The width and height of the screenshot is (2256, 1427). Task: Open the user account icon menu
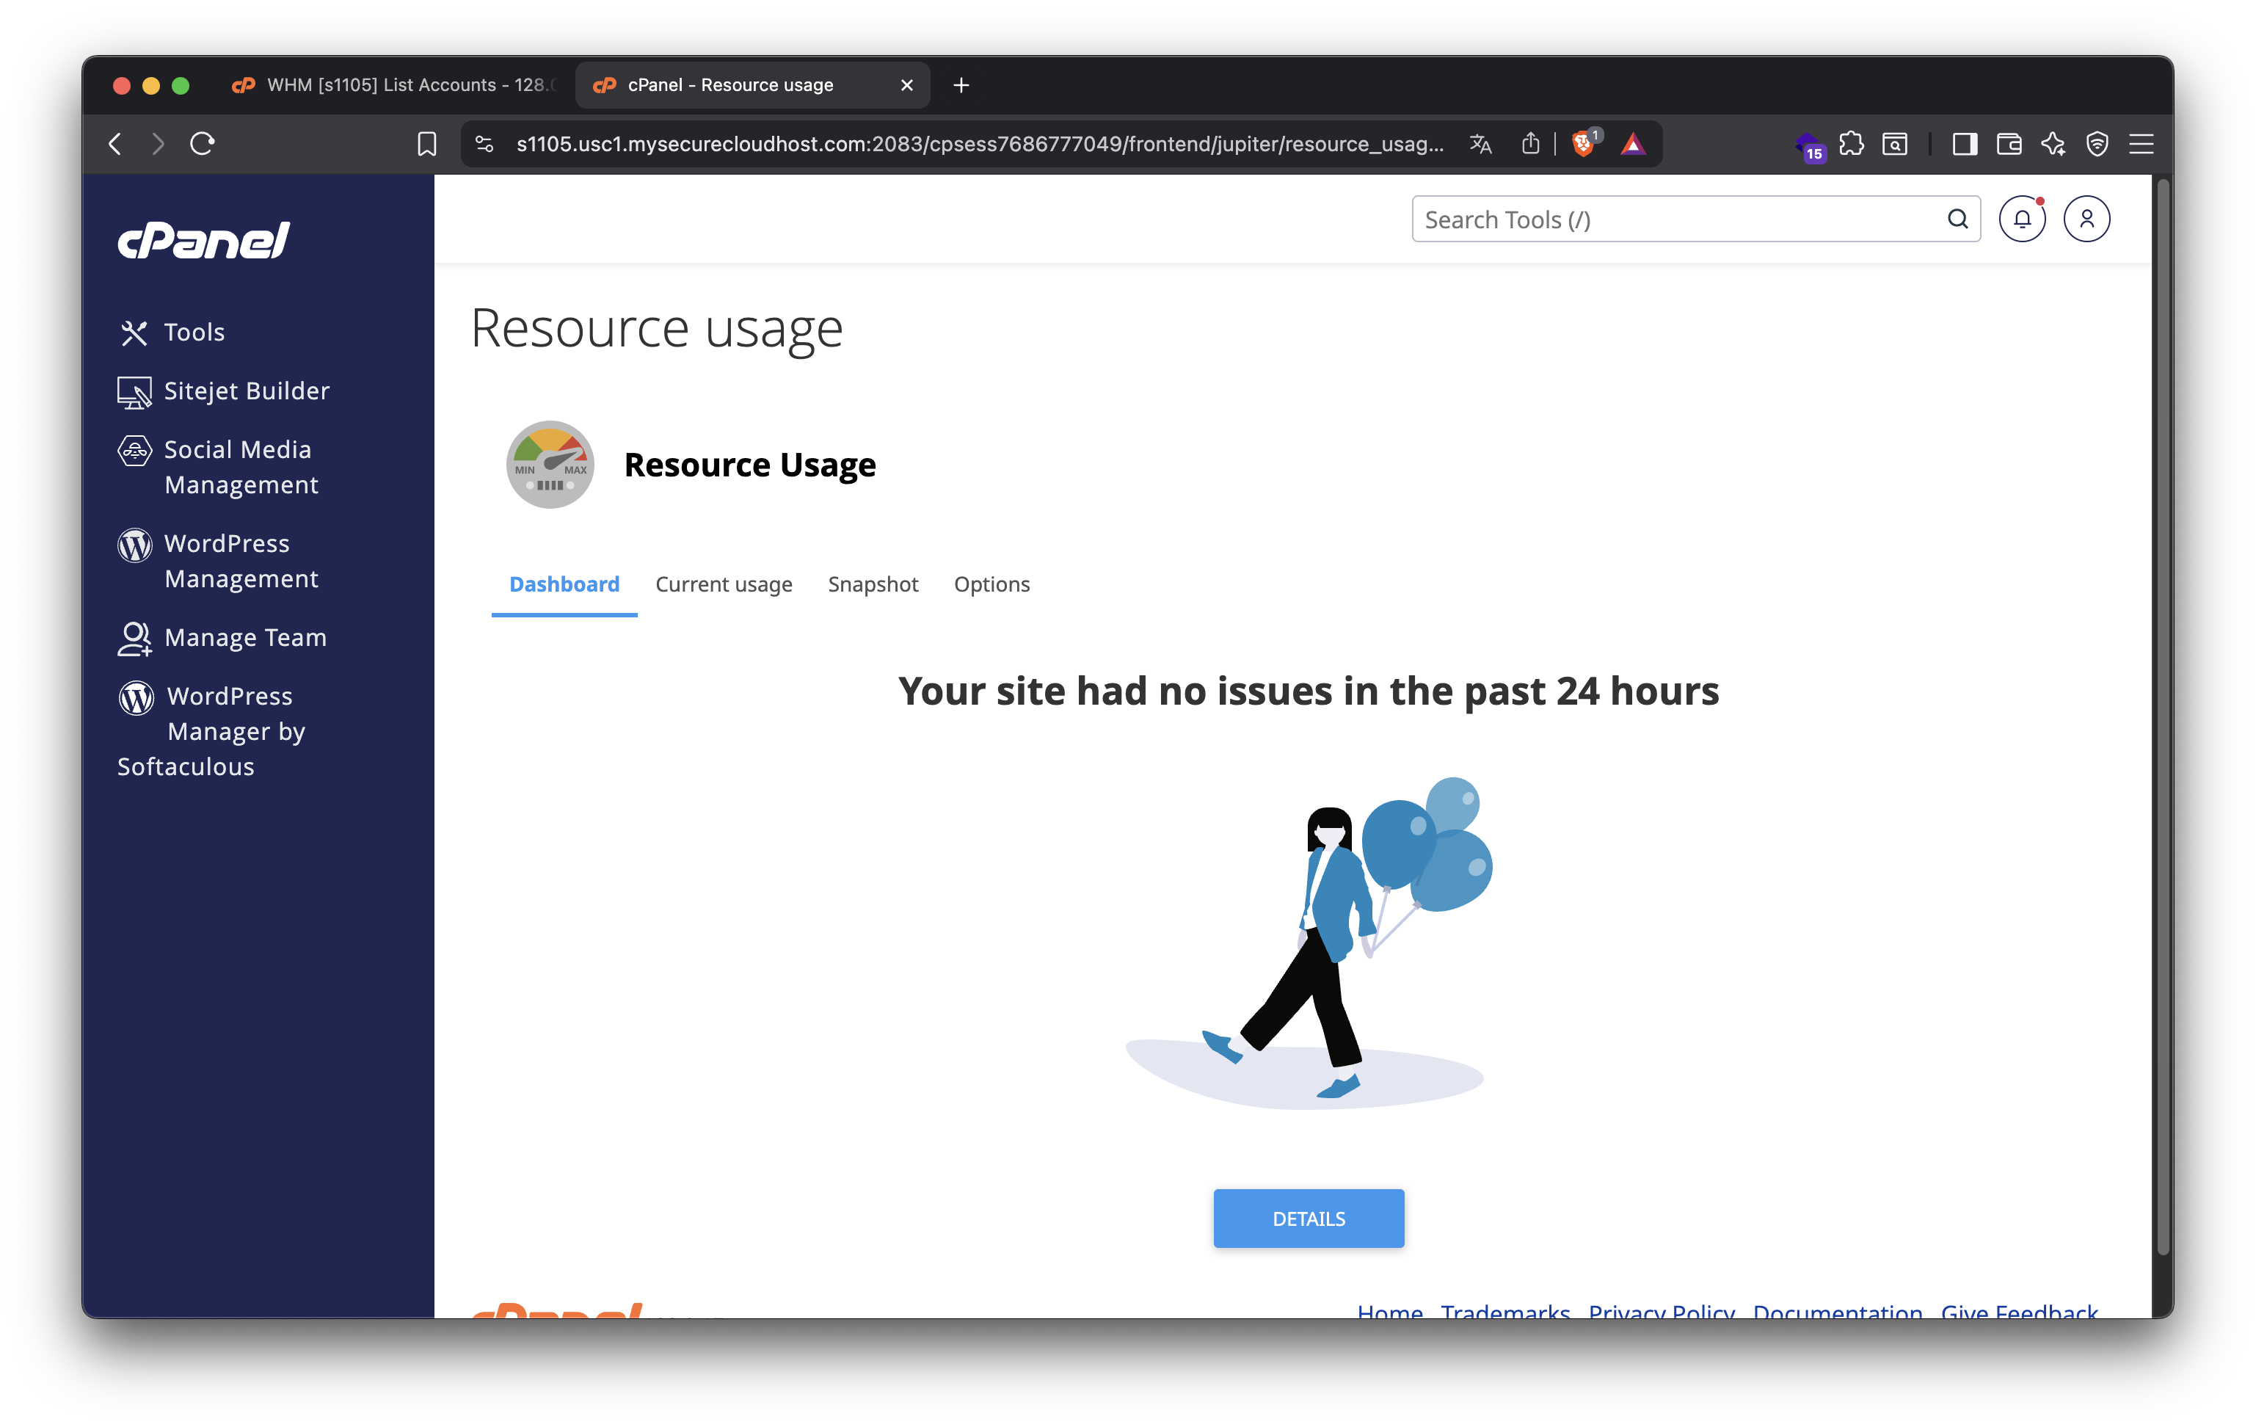click(2086, 219)
